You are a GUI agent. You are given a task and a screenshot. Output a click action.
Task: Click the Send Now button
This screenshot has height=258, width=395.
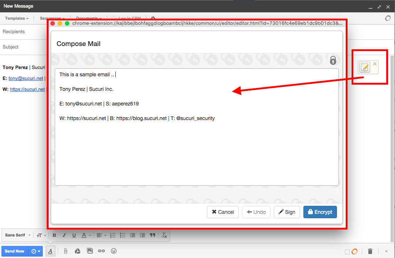pyautogui.click(x=15, y=251)
